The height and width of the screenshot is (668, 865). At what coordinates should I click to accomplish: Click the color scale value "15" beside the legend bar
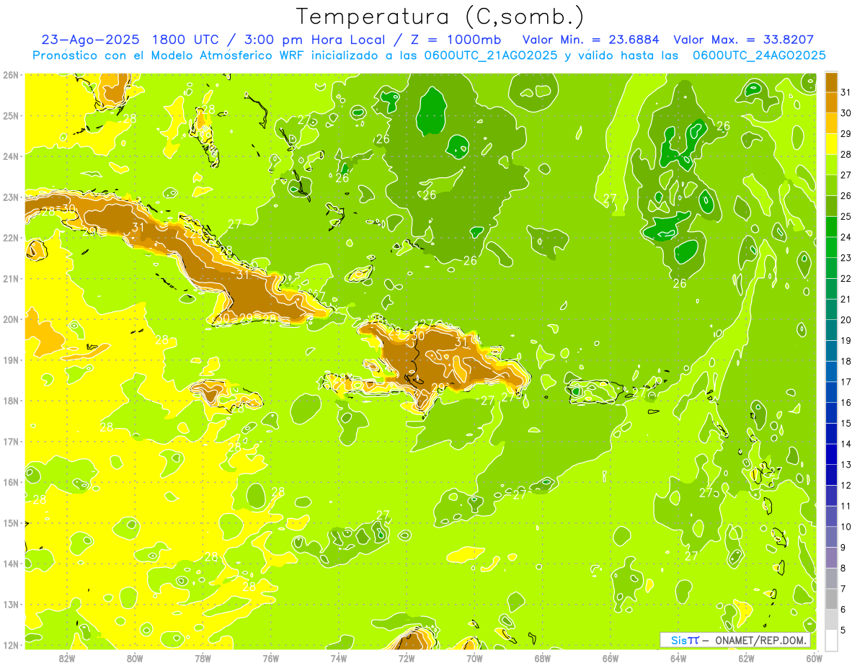pyautogui.click(x=846, y=423)
